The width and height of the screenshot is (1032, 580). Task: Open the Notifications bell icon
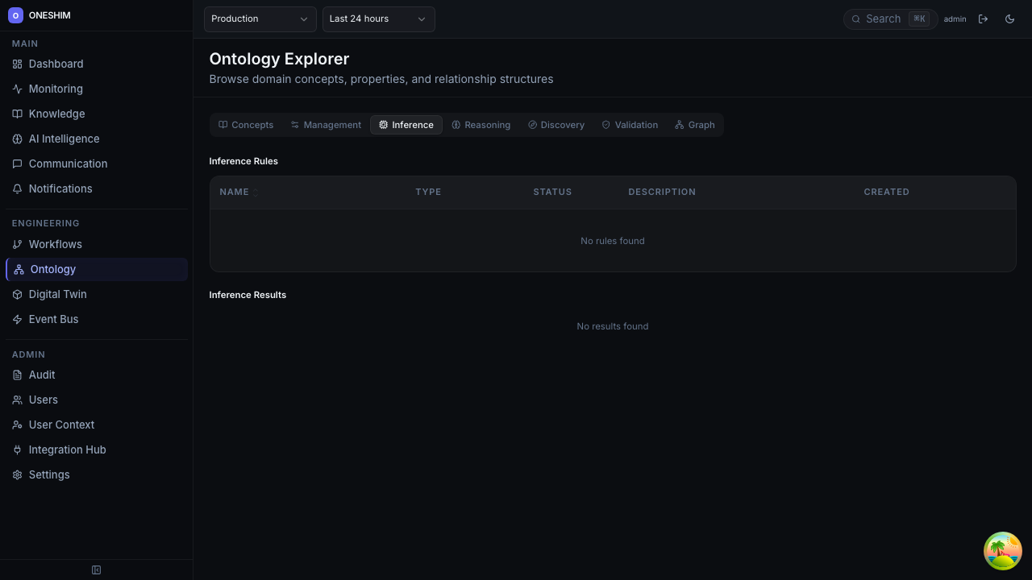point(17,188)
